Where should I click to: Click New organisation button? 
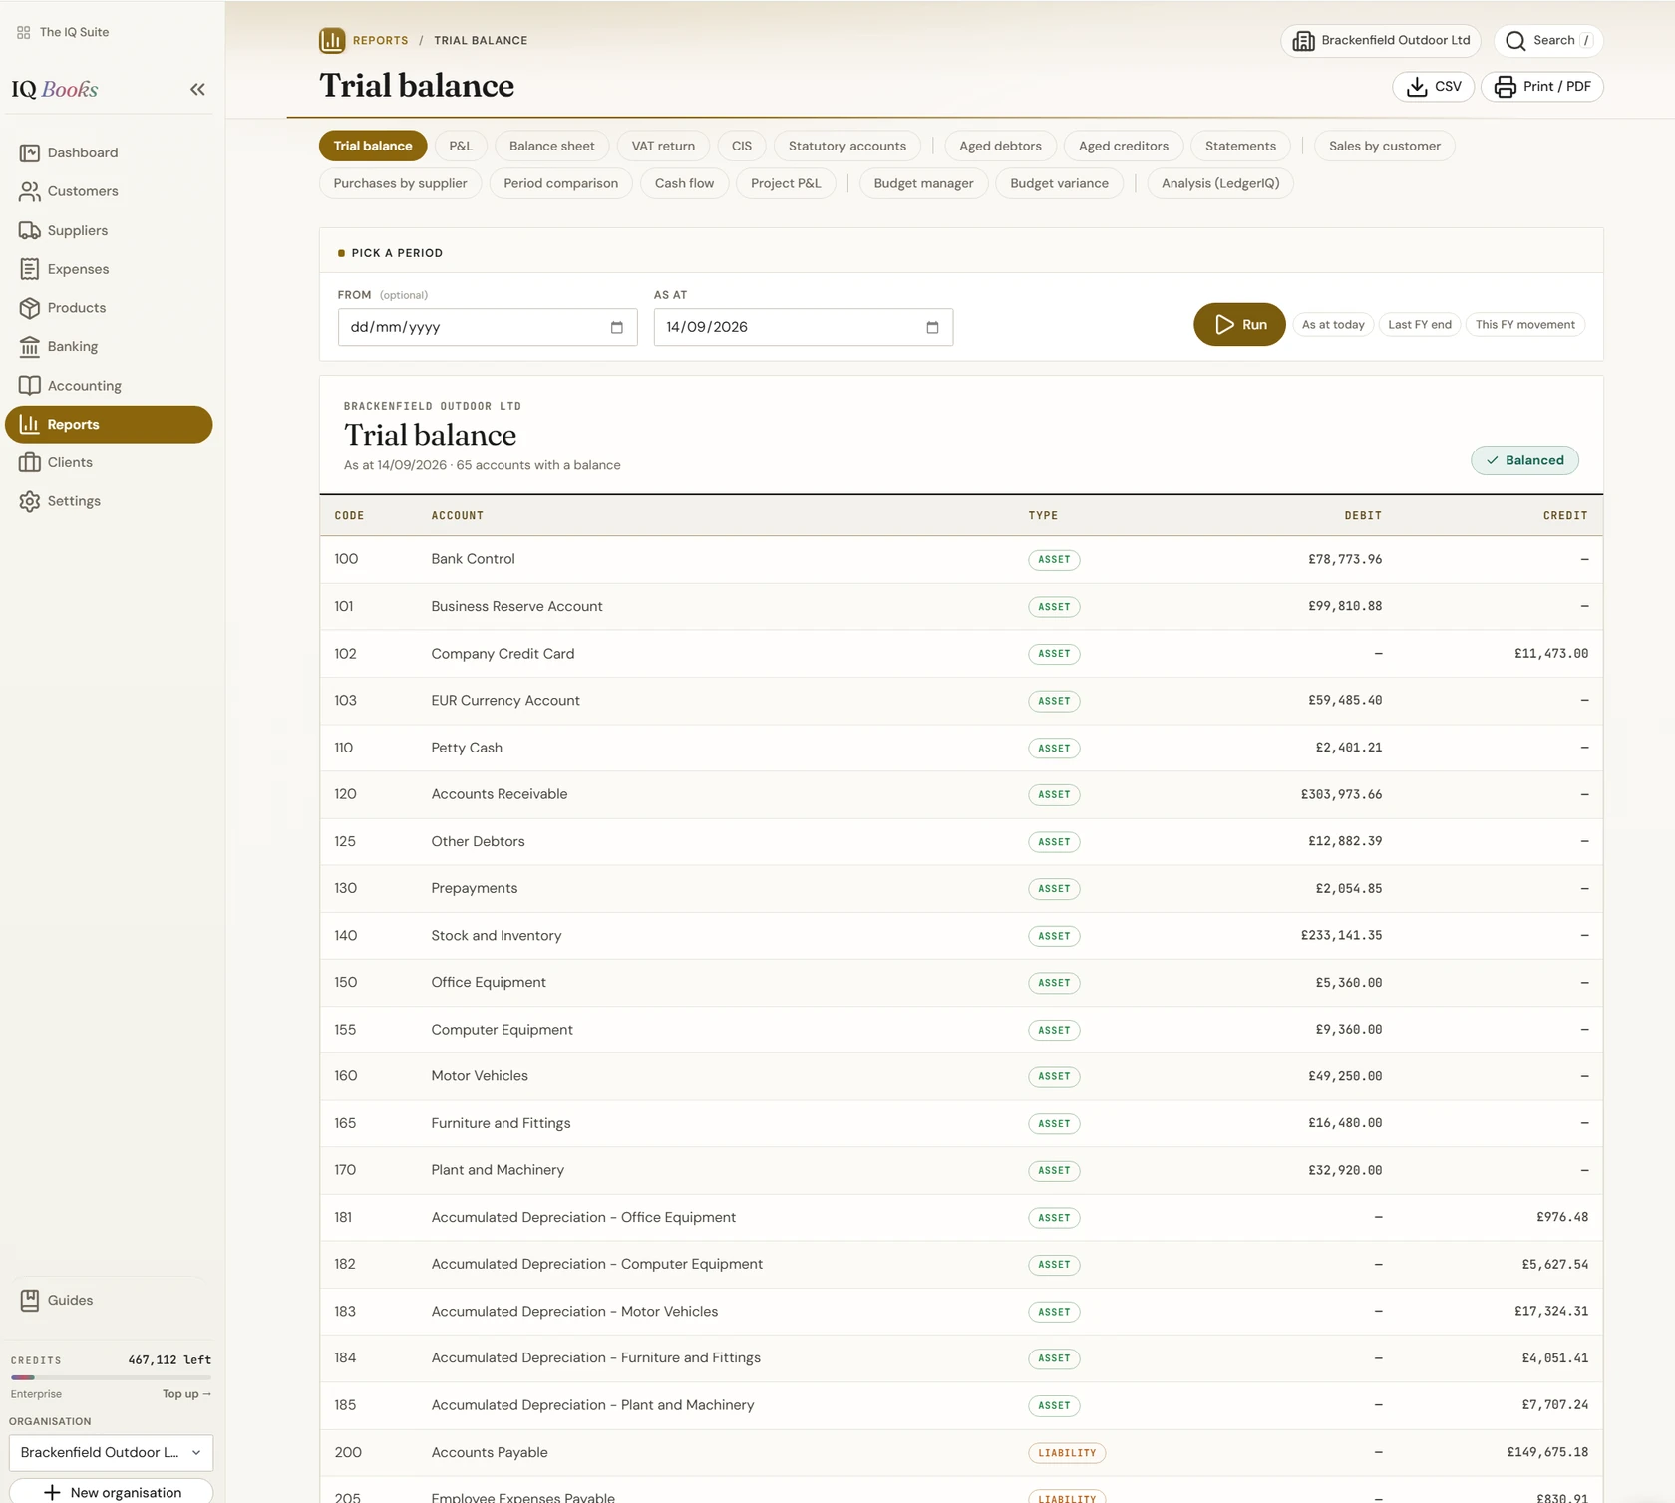coord(111,1491)
